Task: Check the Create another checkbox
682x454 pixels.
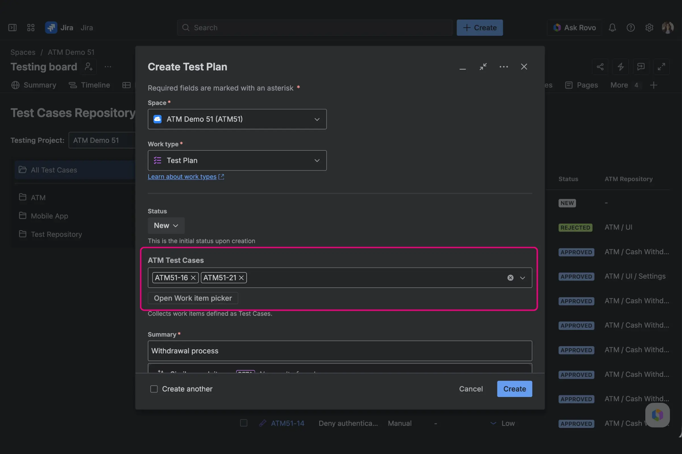Action: tap(154, 389)
